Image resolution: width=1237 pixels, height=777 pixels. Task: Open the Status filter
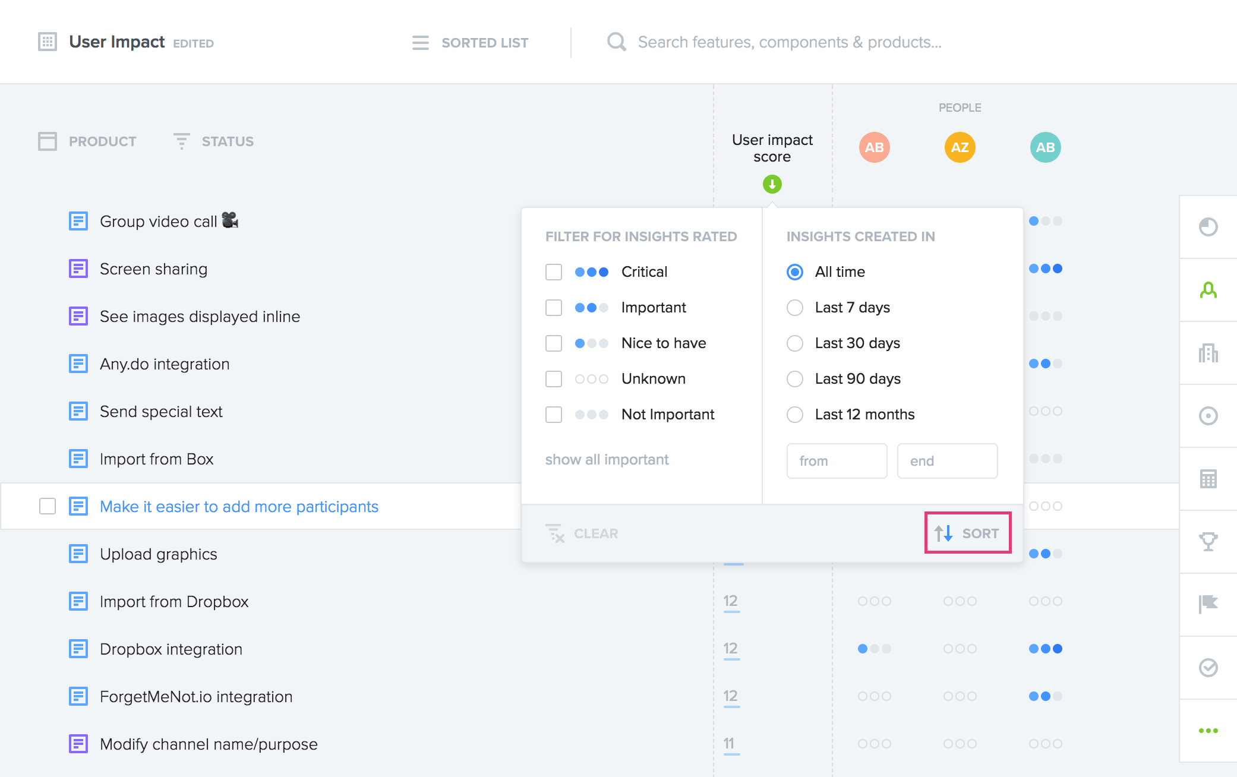click(x=213, y=141)
